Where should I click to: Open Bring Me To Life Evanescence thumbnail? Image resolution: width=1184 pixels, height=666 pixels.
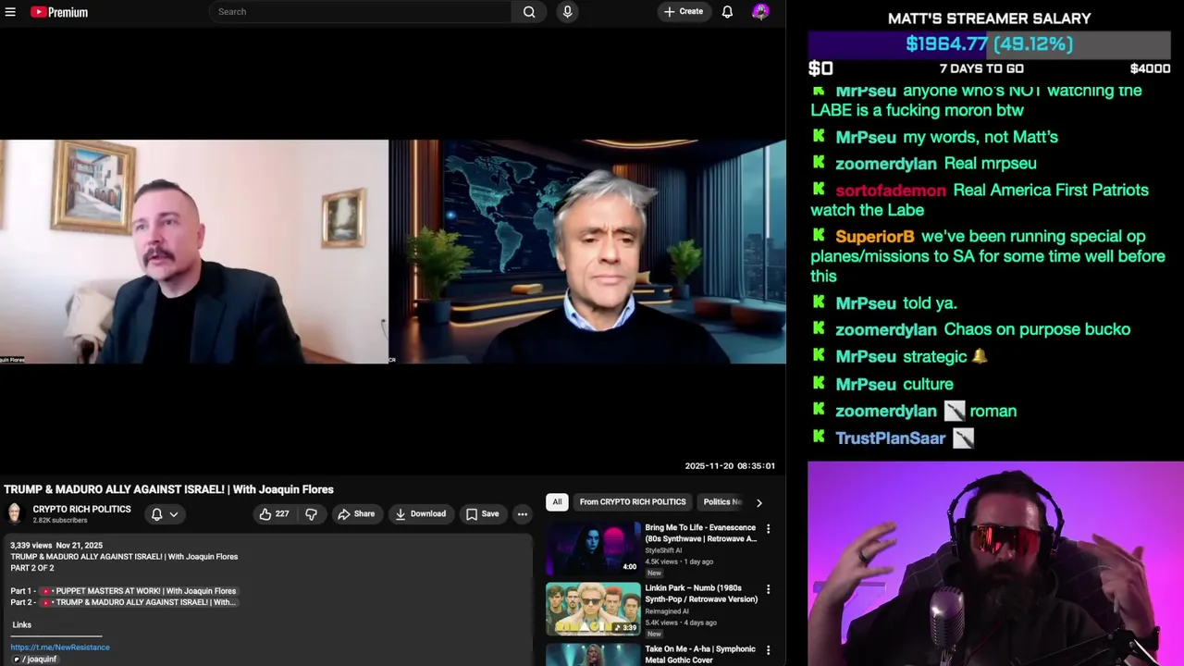593,548
